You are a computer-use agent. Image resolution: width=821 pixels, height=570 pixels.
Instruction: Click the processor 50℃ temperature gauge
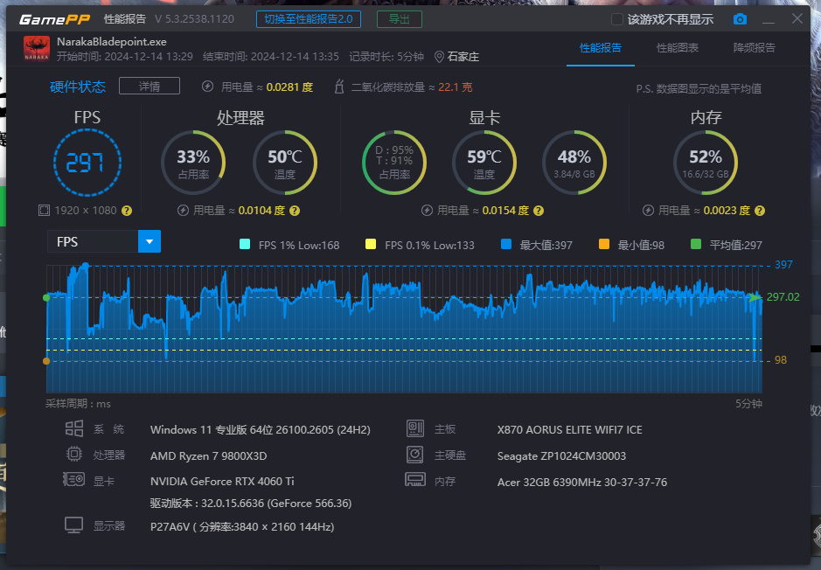pyautogui.click(x=285, y=163)
